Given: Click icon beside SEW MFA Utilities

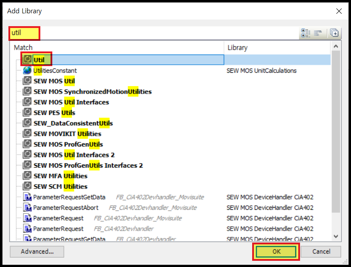Looking at the screenshot, I should (27, 176).
